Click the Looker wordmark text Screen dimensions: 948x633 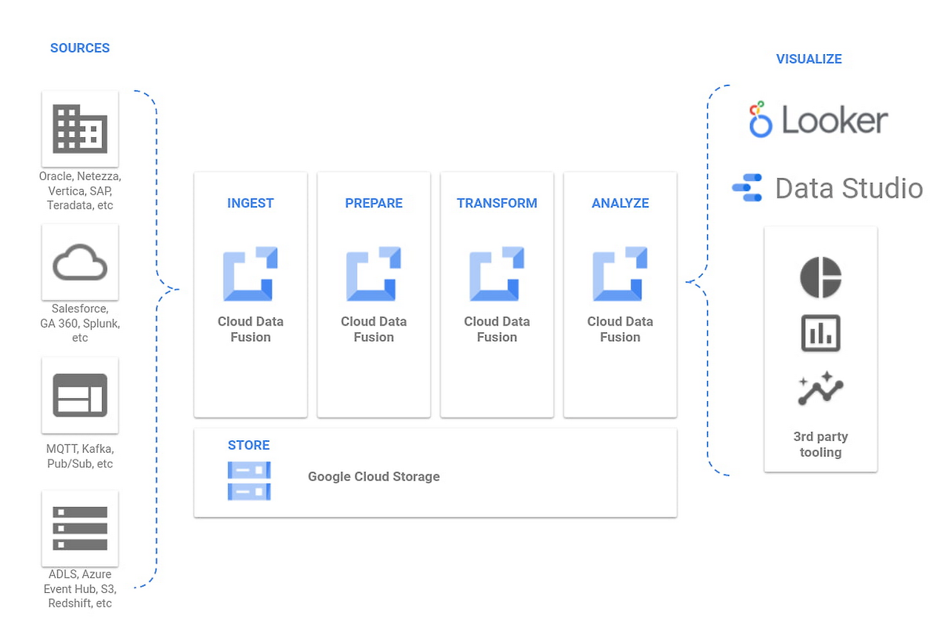point(835,122)
